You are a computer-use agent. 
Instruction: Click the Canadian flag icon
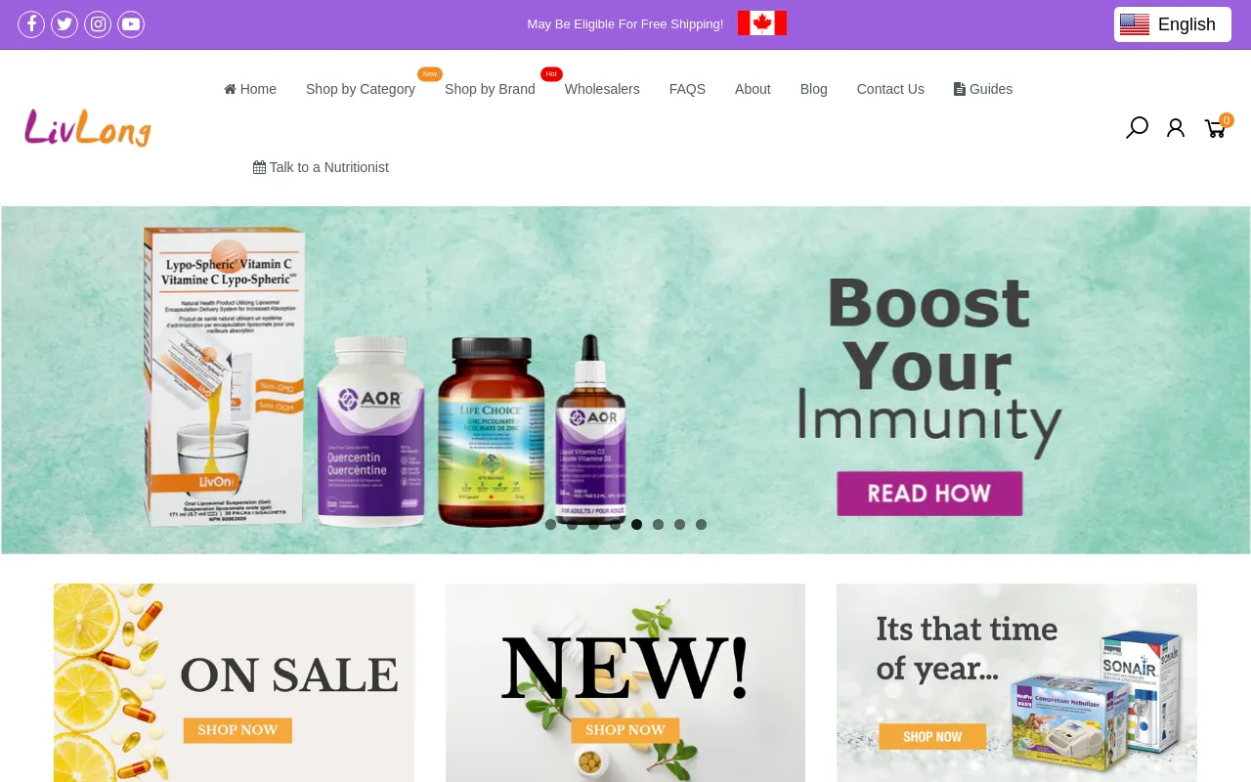(762, 23)
